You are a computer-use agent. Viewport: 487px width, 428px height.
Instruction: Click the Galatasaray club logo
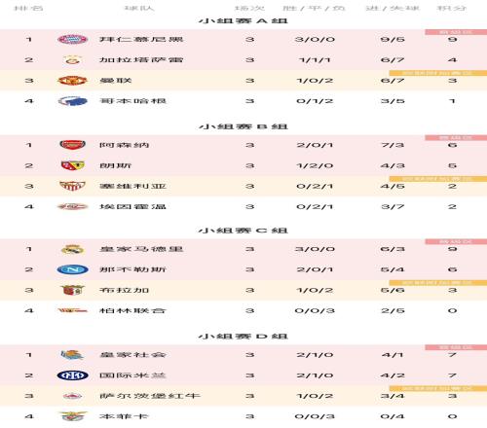click(x=73, y=60)
